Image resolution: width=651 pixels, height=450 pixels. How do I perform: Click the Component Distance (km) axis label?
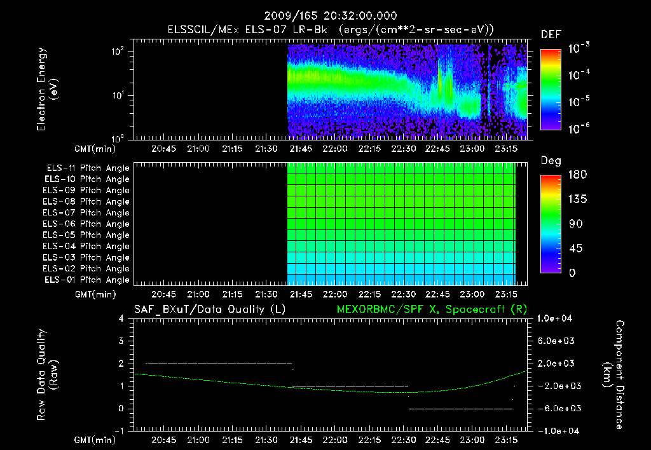pyautogui.click(x=613, y=375)
